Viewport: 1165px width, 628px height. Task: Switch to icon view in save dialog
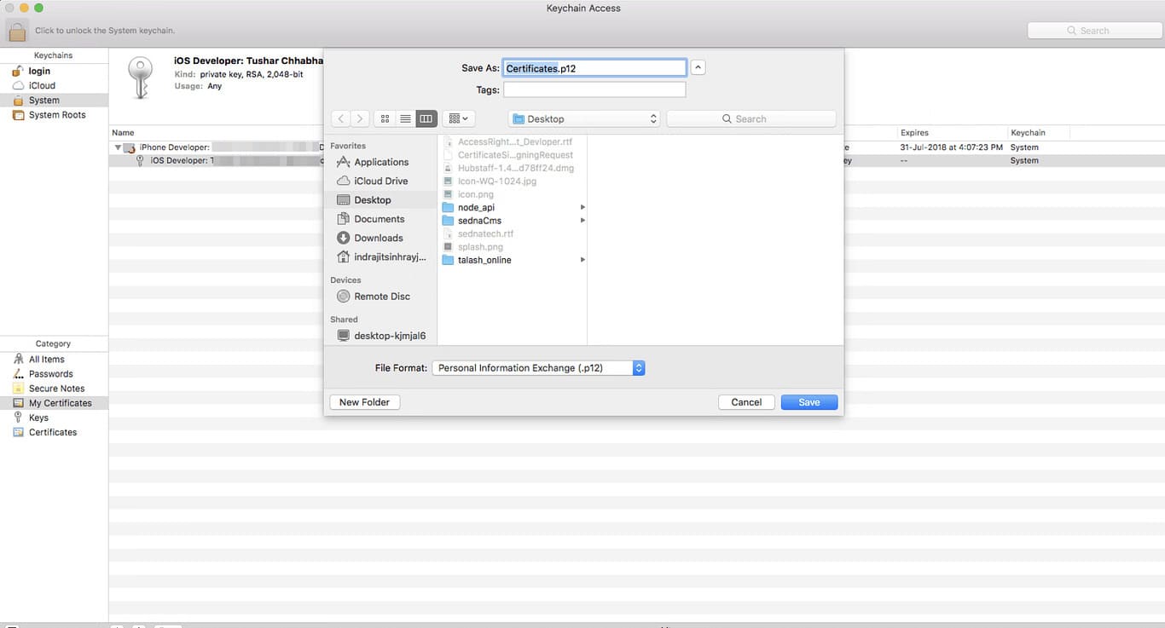(x=385, y=118)
